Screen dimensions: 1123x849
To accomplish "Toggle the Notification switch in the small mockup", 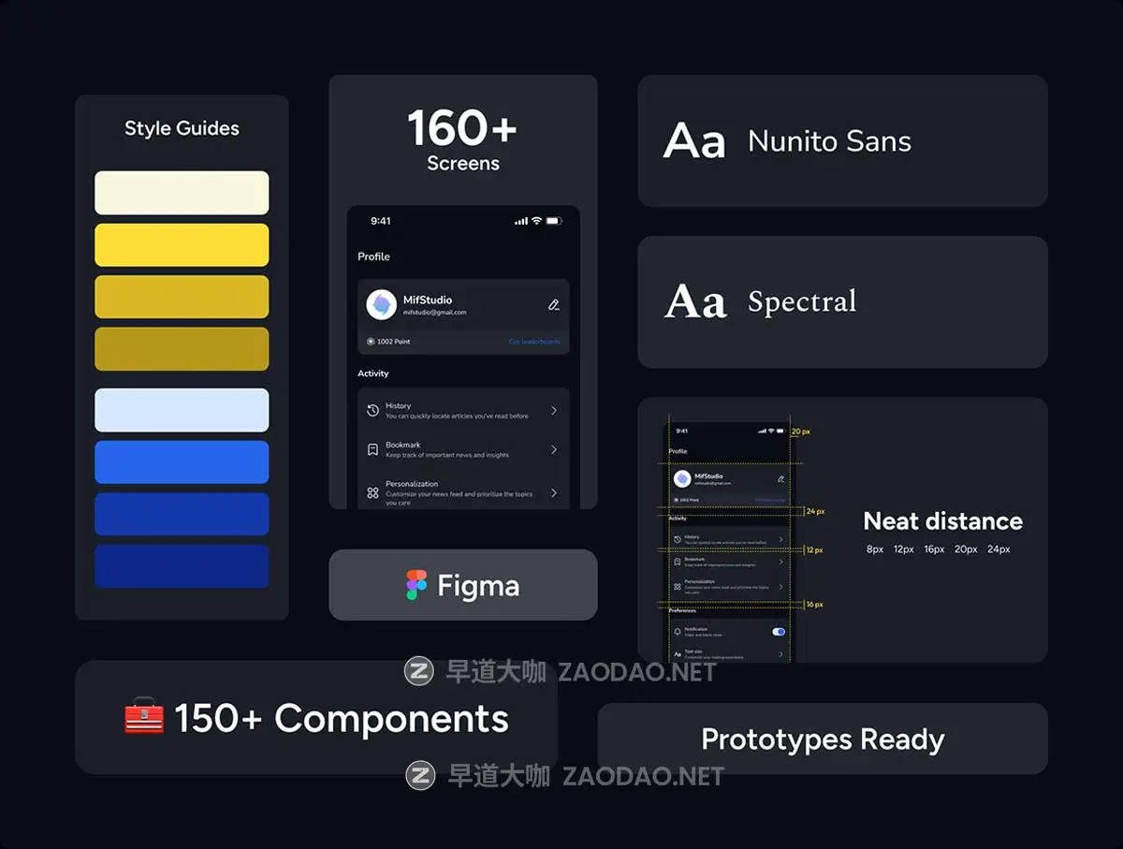I will point(779,632).
